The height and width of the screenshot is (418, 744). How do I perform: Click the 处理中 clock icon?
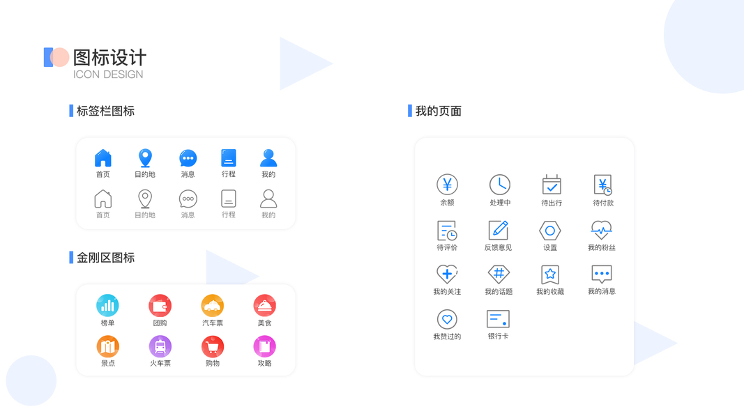(x=500, y=185)
